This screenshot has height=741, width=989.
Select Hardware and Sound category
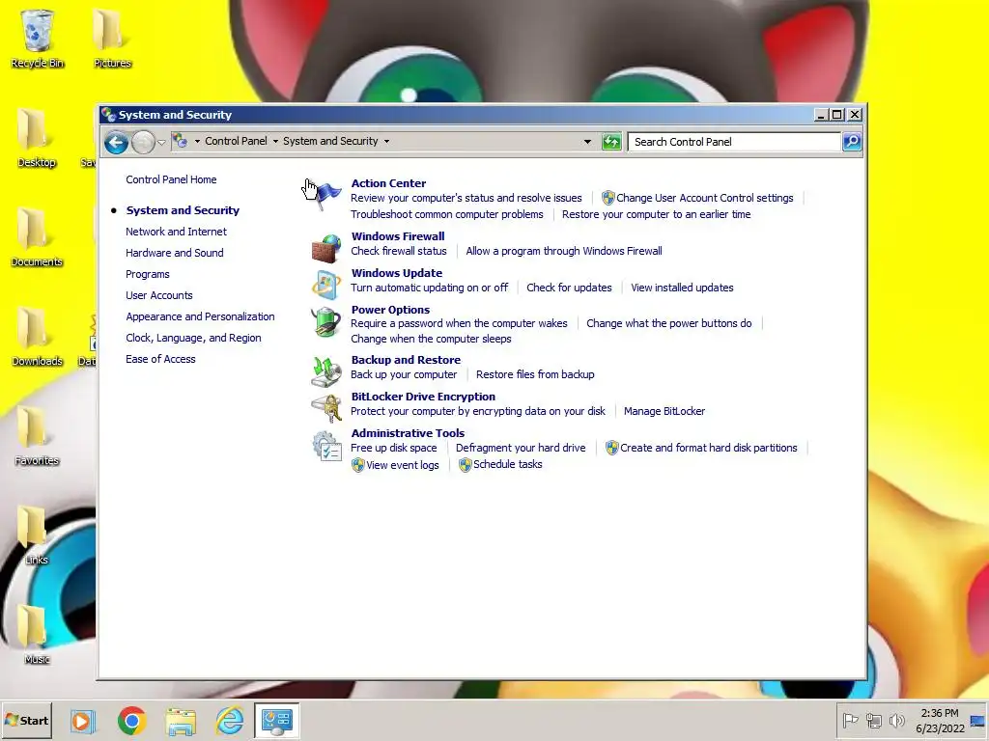point(175,253)
